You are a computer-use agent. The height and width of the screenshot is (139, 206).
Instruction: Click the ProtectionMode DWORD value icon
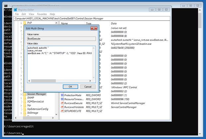[62, 95]
